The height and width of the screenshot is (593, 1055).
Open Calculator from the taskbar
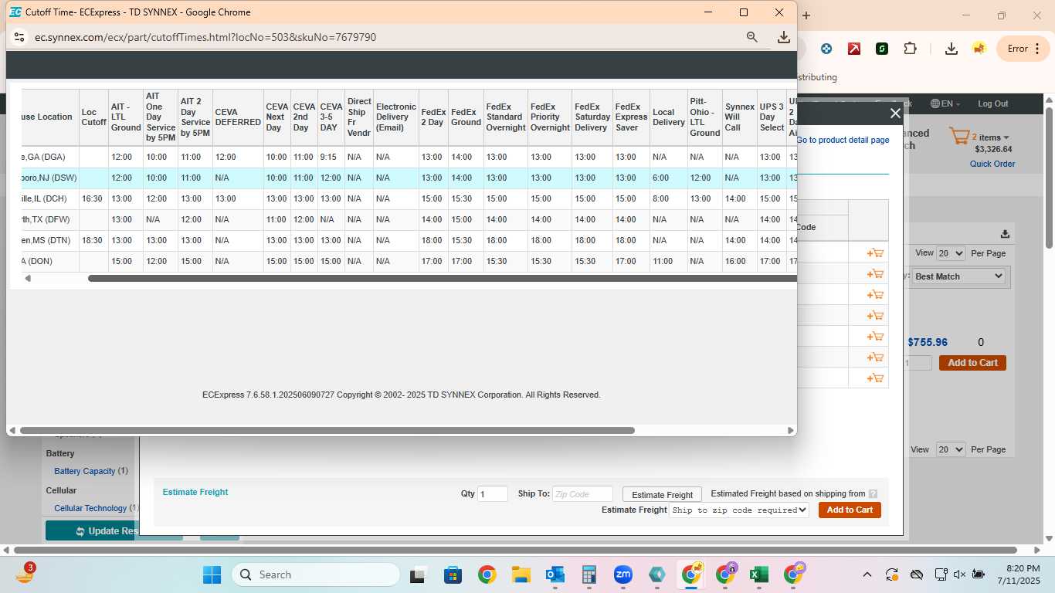click(x=589, y=574)
